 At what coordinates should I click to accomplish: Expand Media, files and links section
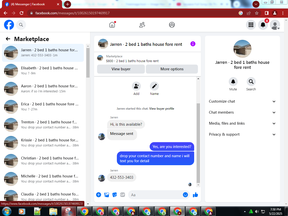pos(242,123)
